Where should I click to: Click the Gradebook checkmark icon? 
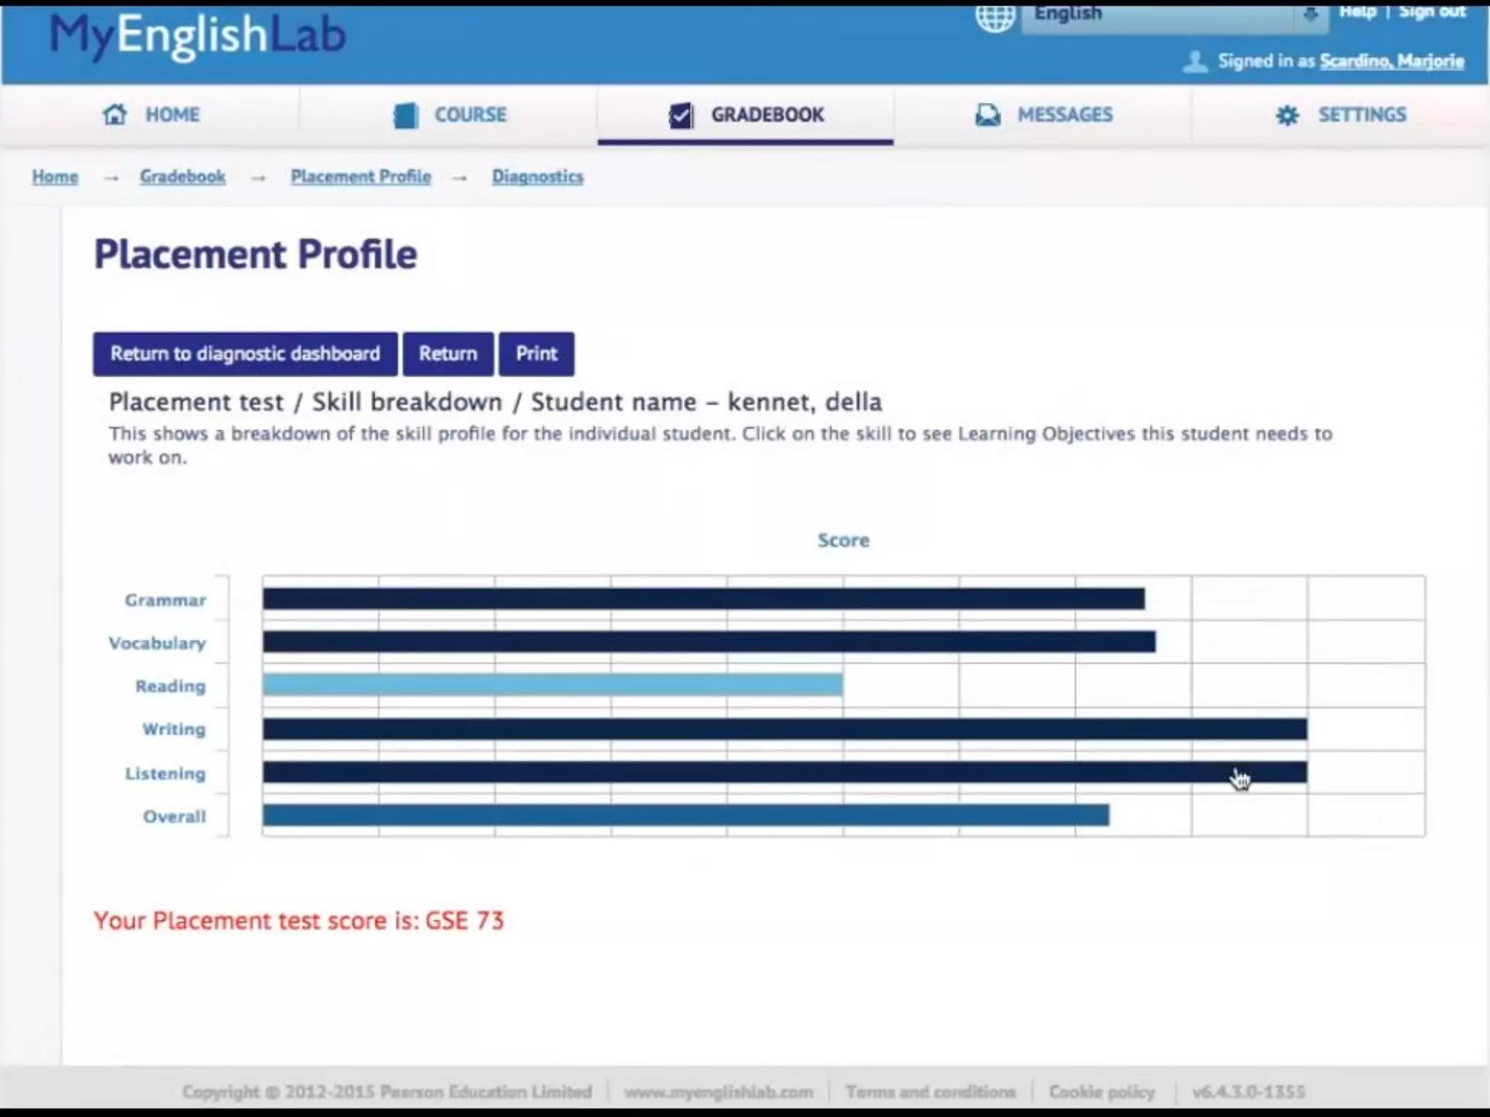[x=681, y=115]
